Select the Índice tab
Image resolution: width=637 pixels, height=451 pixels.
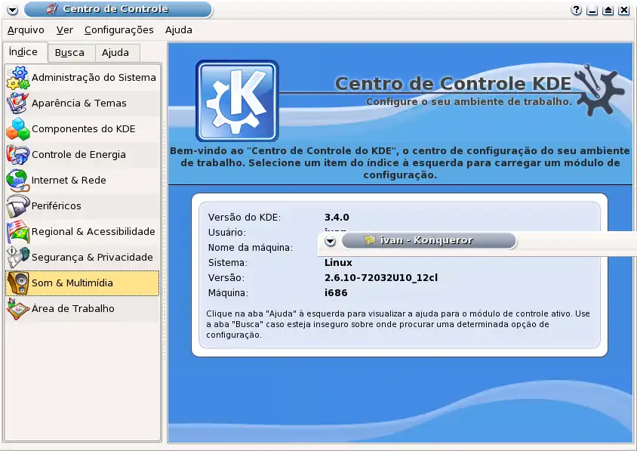click(x=23, y=52)
